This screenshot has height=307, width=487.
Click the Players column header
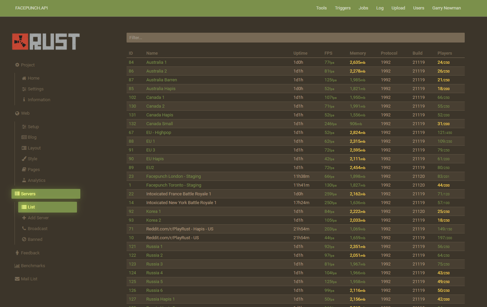click(445, 53)
